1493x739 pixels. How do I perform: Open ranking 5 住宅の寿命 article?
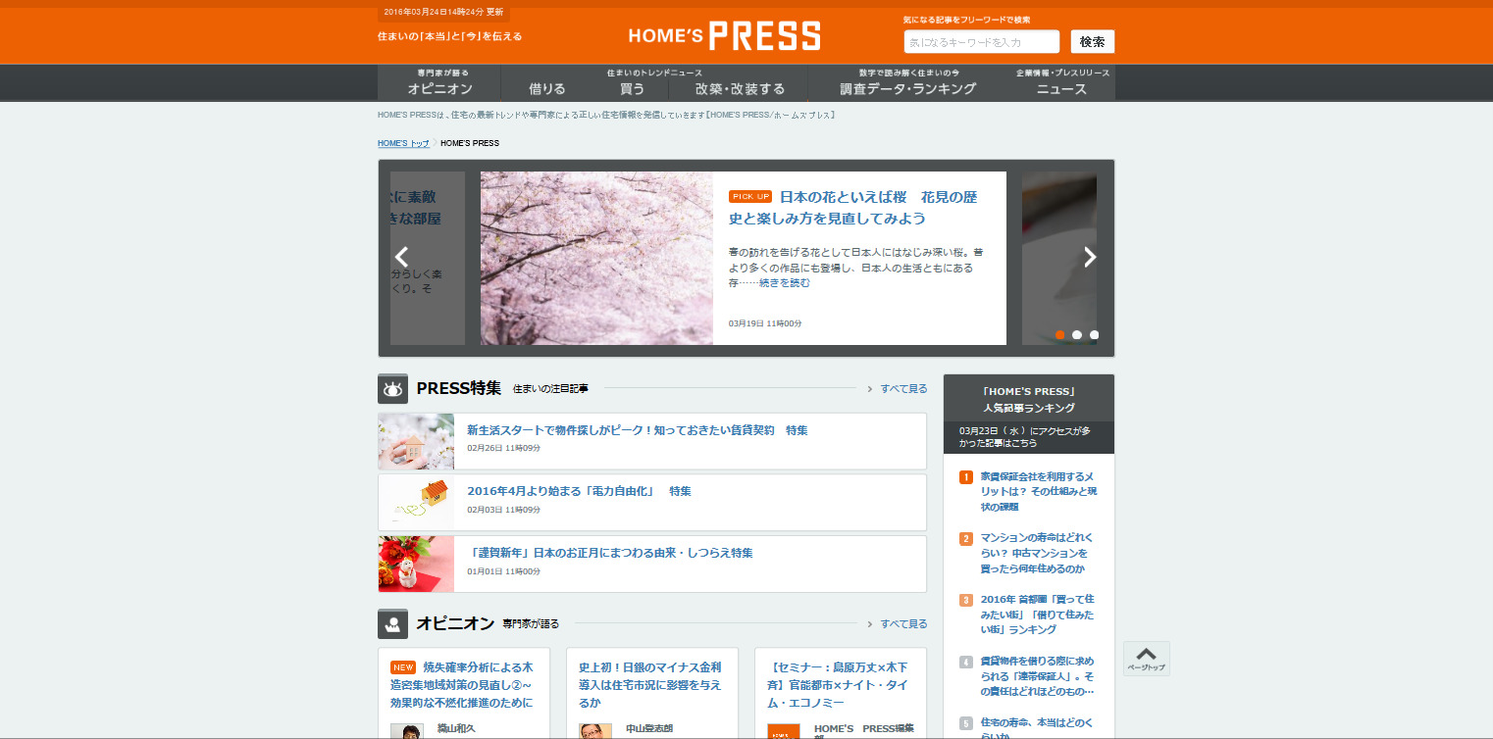[1036, 728]
